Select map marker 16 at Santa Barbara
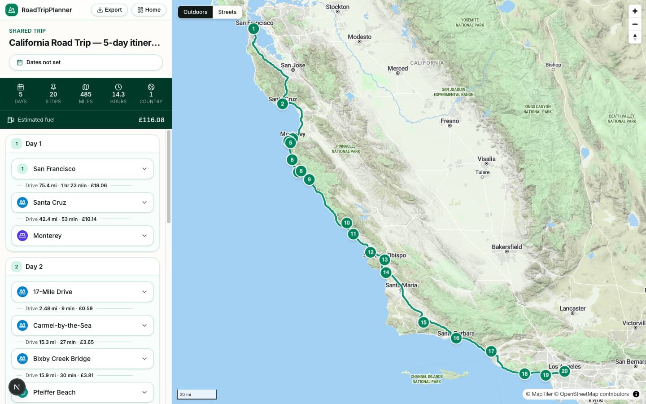 point(456,338)
